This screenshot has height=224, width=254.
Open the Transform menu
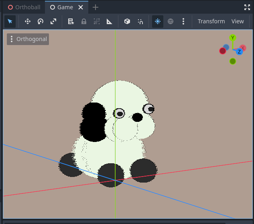[x=211, y=21]
